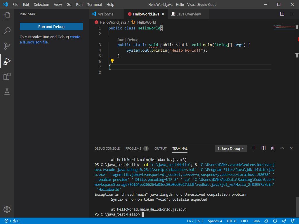
Task: Click the "Hello World!!" string literal
Action: (186, 50)
